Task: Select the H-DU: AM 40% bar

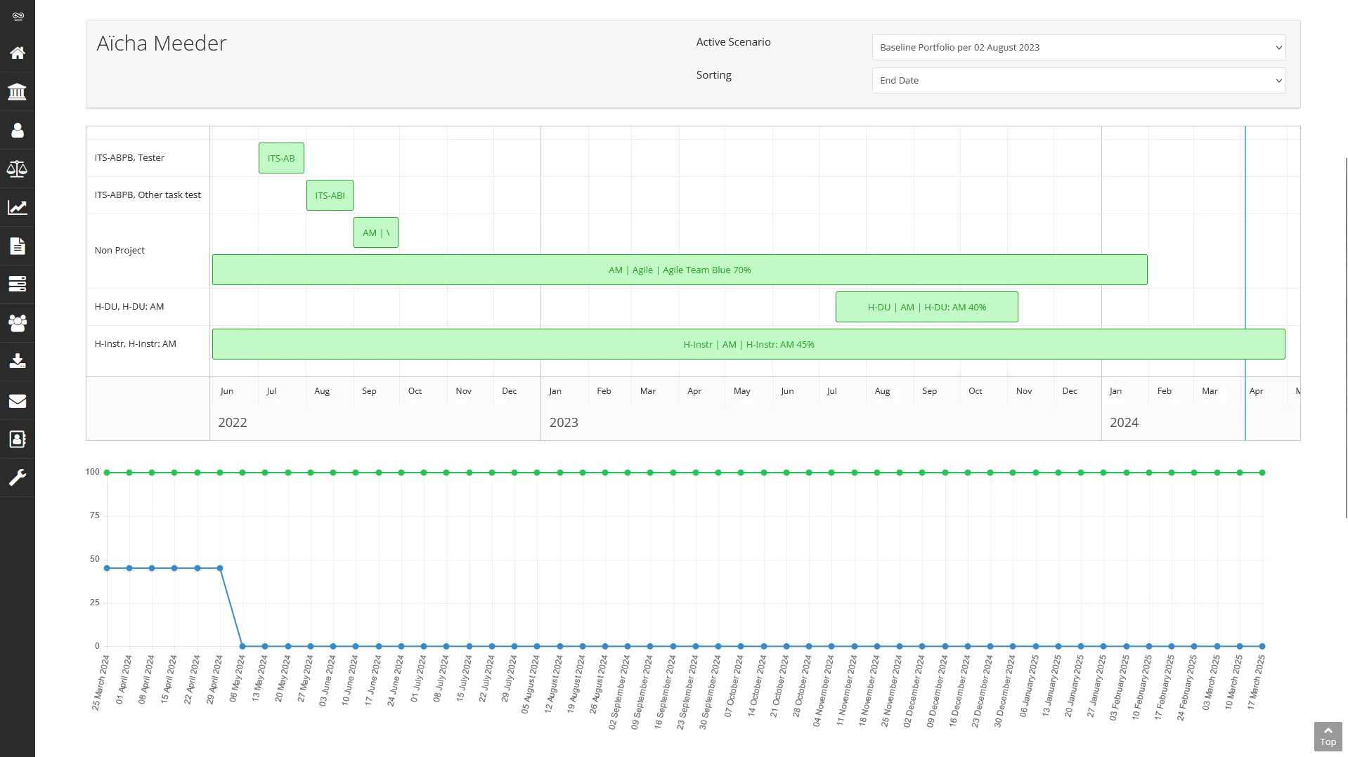Action: [926, 307]
